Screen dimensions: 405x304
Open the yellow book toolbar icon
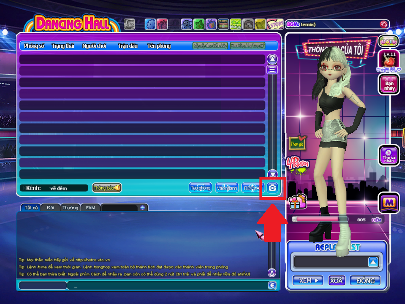coord(260,24)
